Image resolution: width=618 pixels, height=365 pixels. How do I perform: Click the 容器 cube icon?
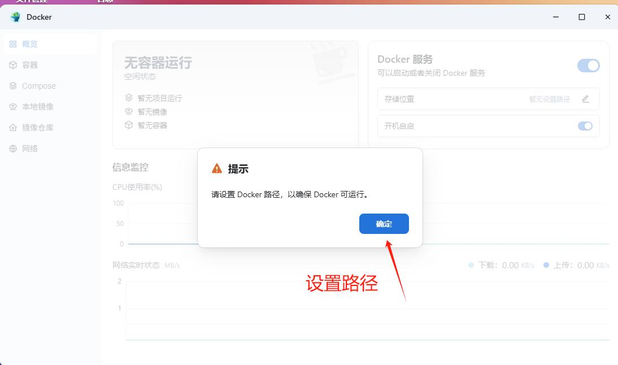click(x=13, y=65)
